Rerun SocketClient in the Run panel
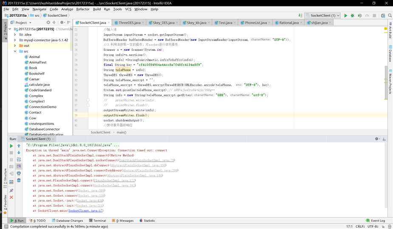The width and height of the screenshot is (393, 229). pos(11,146)
